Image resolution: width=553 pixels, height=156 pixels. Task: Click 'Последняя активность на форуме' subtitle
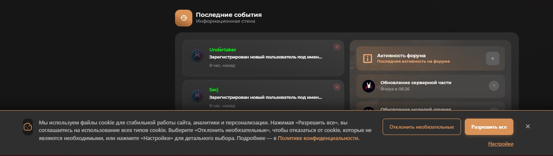tap(413, 61)
